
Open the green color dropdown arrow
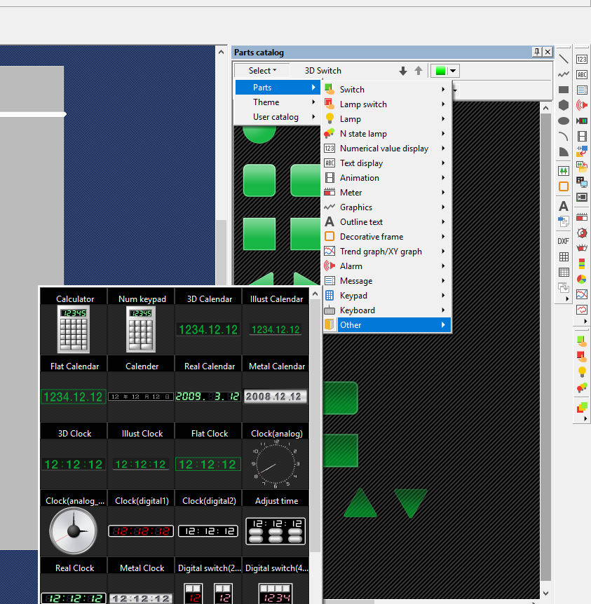point(453,71)
